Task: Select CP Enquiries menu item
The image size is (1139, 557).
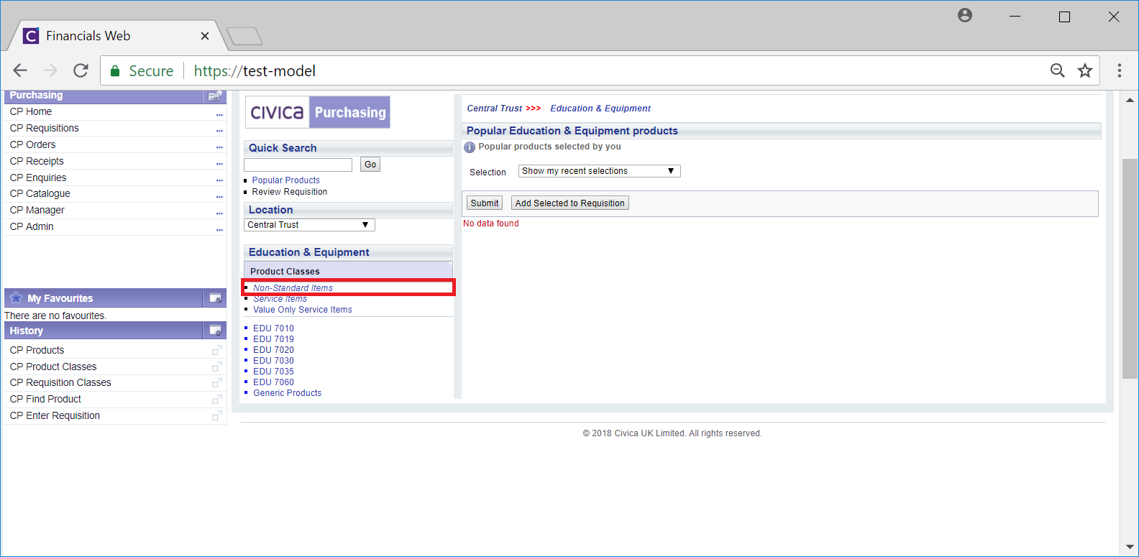Action: (38, 178)
